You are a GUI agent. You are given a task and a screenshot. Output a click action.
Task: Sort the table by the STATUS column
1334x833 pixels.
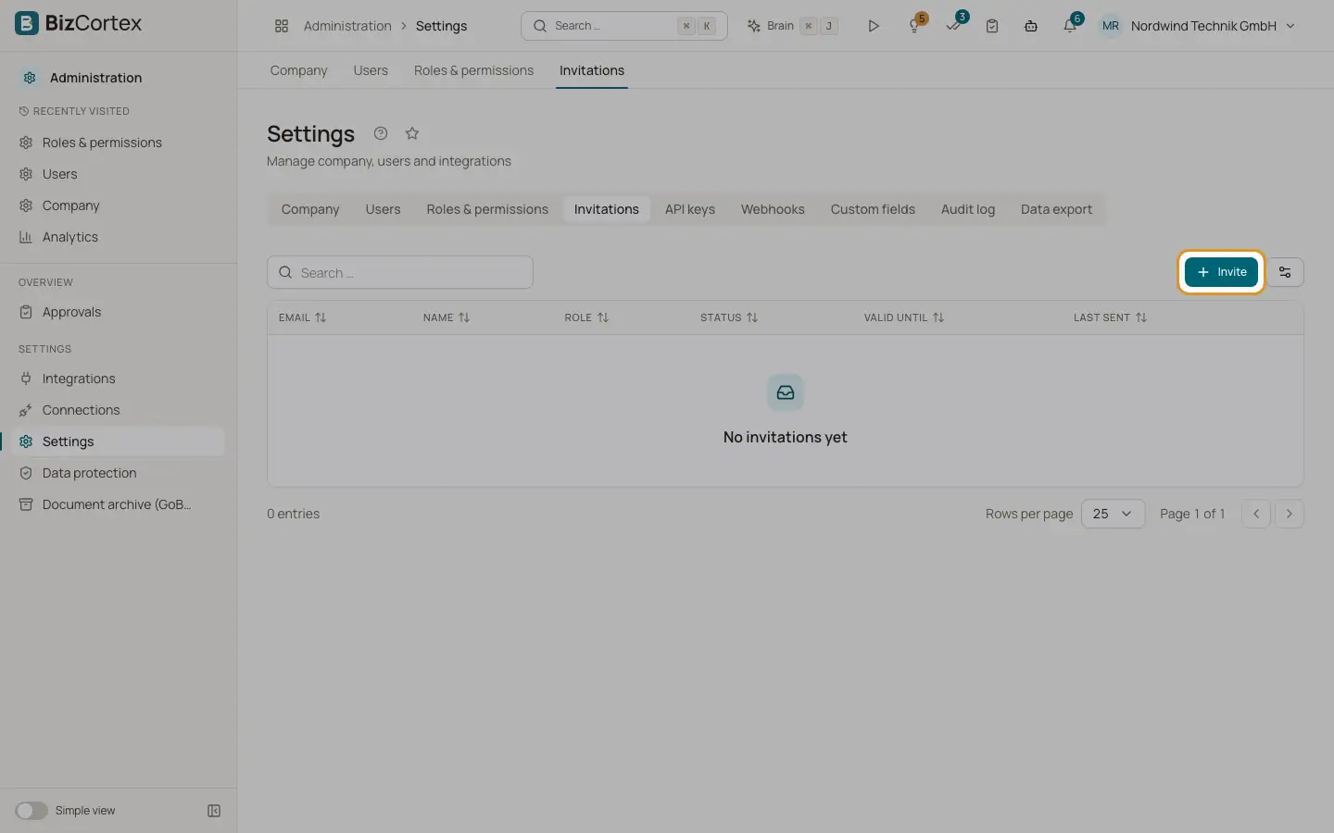[729, 317]
